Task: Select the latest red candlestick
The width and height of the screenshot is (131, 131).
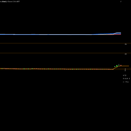Action: click(121, 65)
